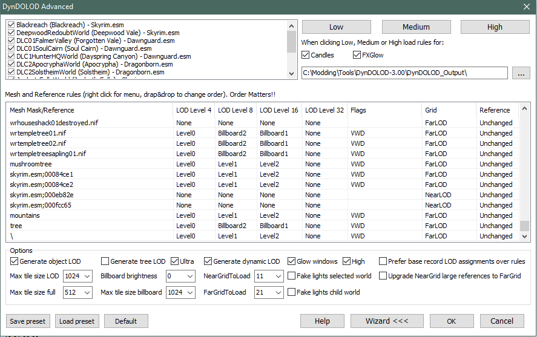The height and width of the screenshot is (337, 537).
Task: Click rules table scrollbar up arrow
Action: point(524,108)
